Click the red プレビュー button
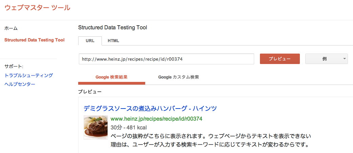Image resolution: width=353 pixels, height=153 pixels. 280,59
